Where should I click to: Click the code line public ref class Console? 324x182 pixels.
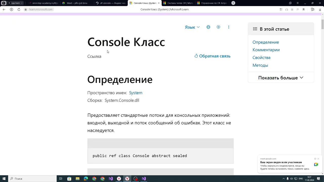(x=140, y=156)
